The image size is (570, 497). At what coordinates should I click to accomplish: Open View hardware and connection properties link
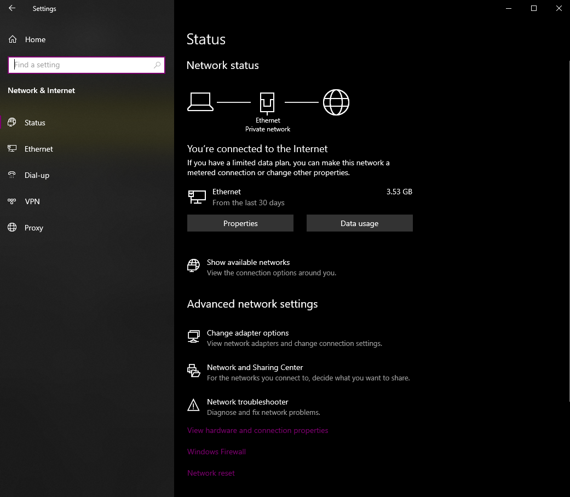click(x=258, y=431)
